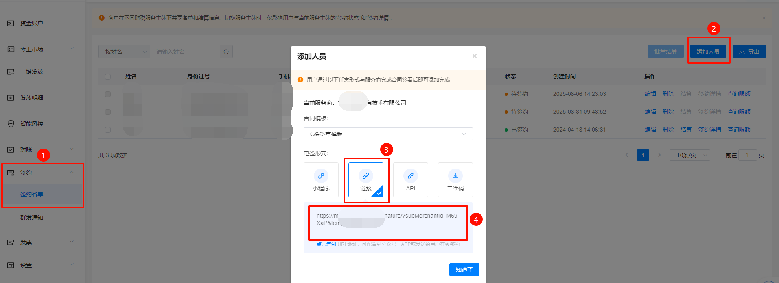Open the 签约名单 submenu item
This screenshot has width=779, height=283.
[x=32, y=194]
